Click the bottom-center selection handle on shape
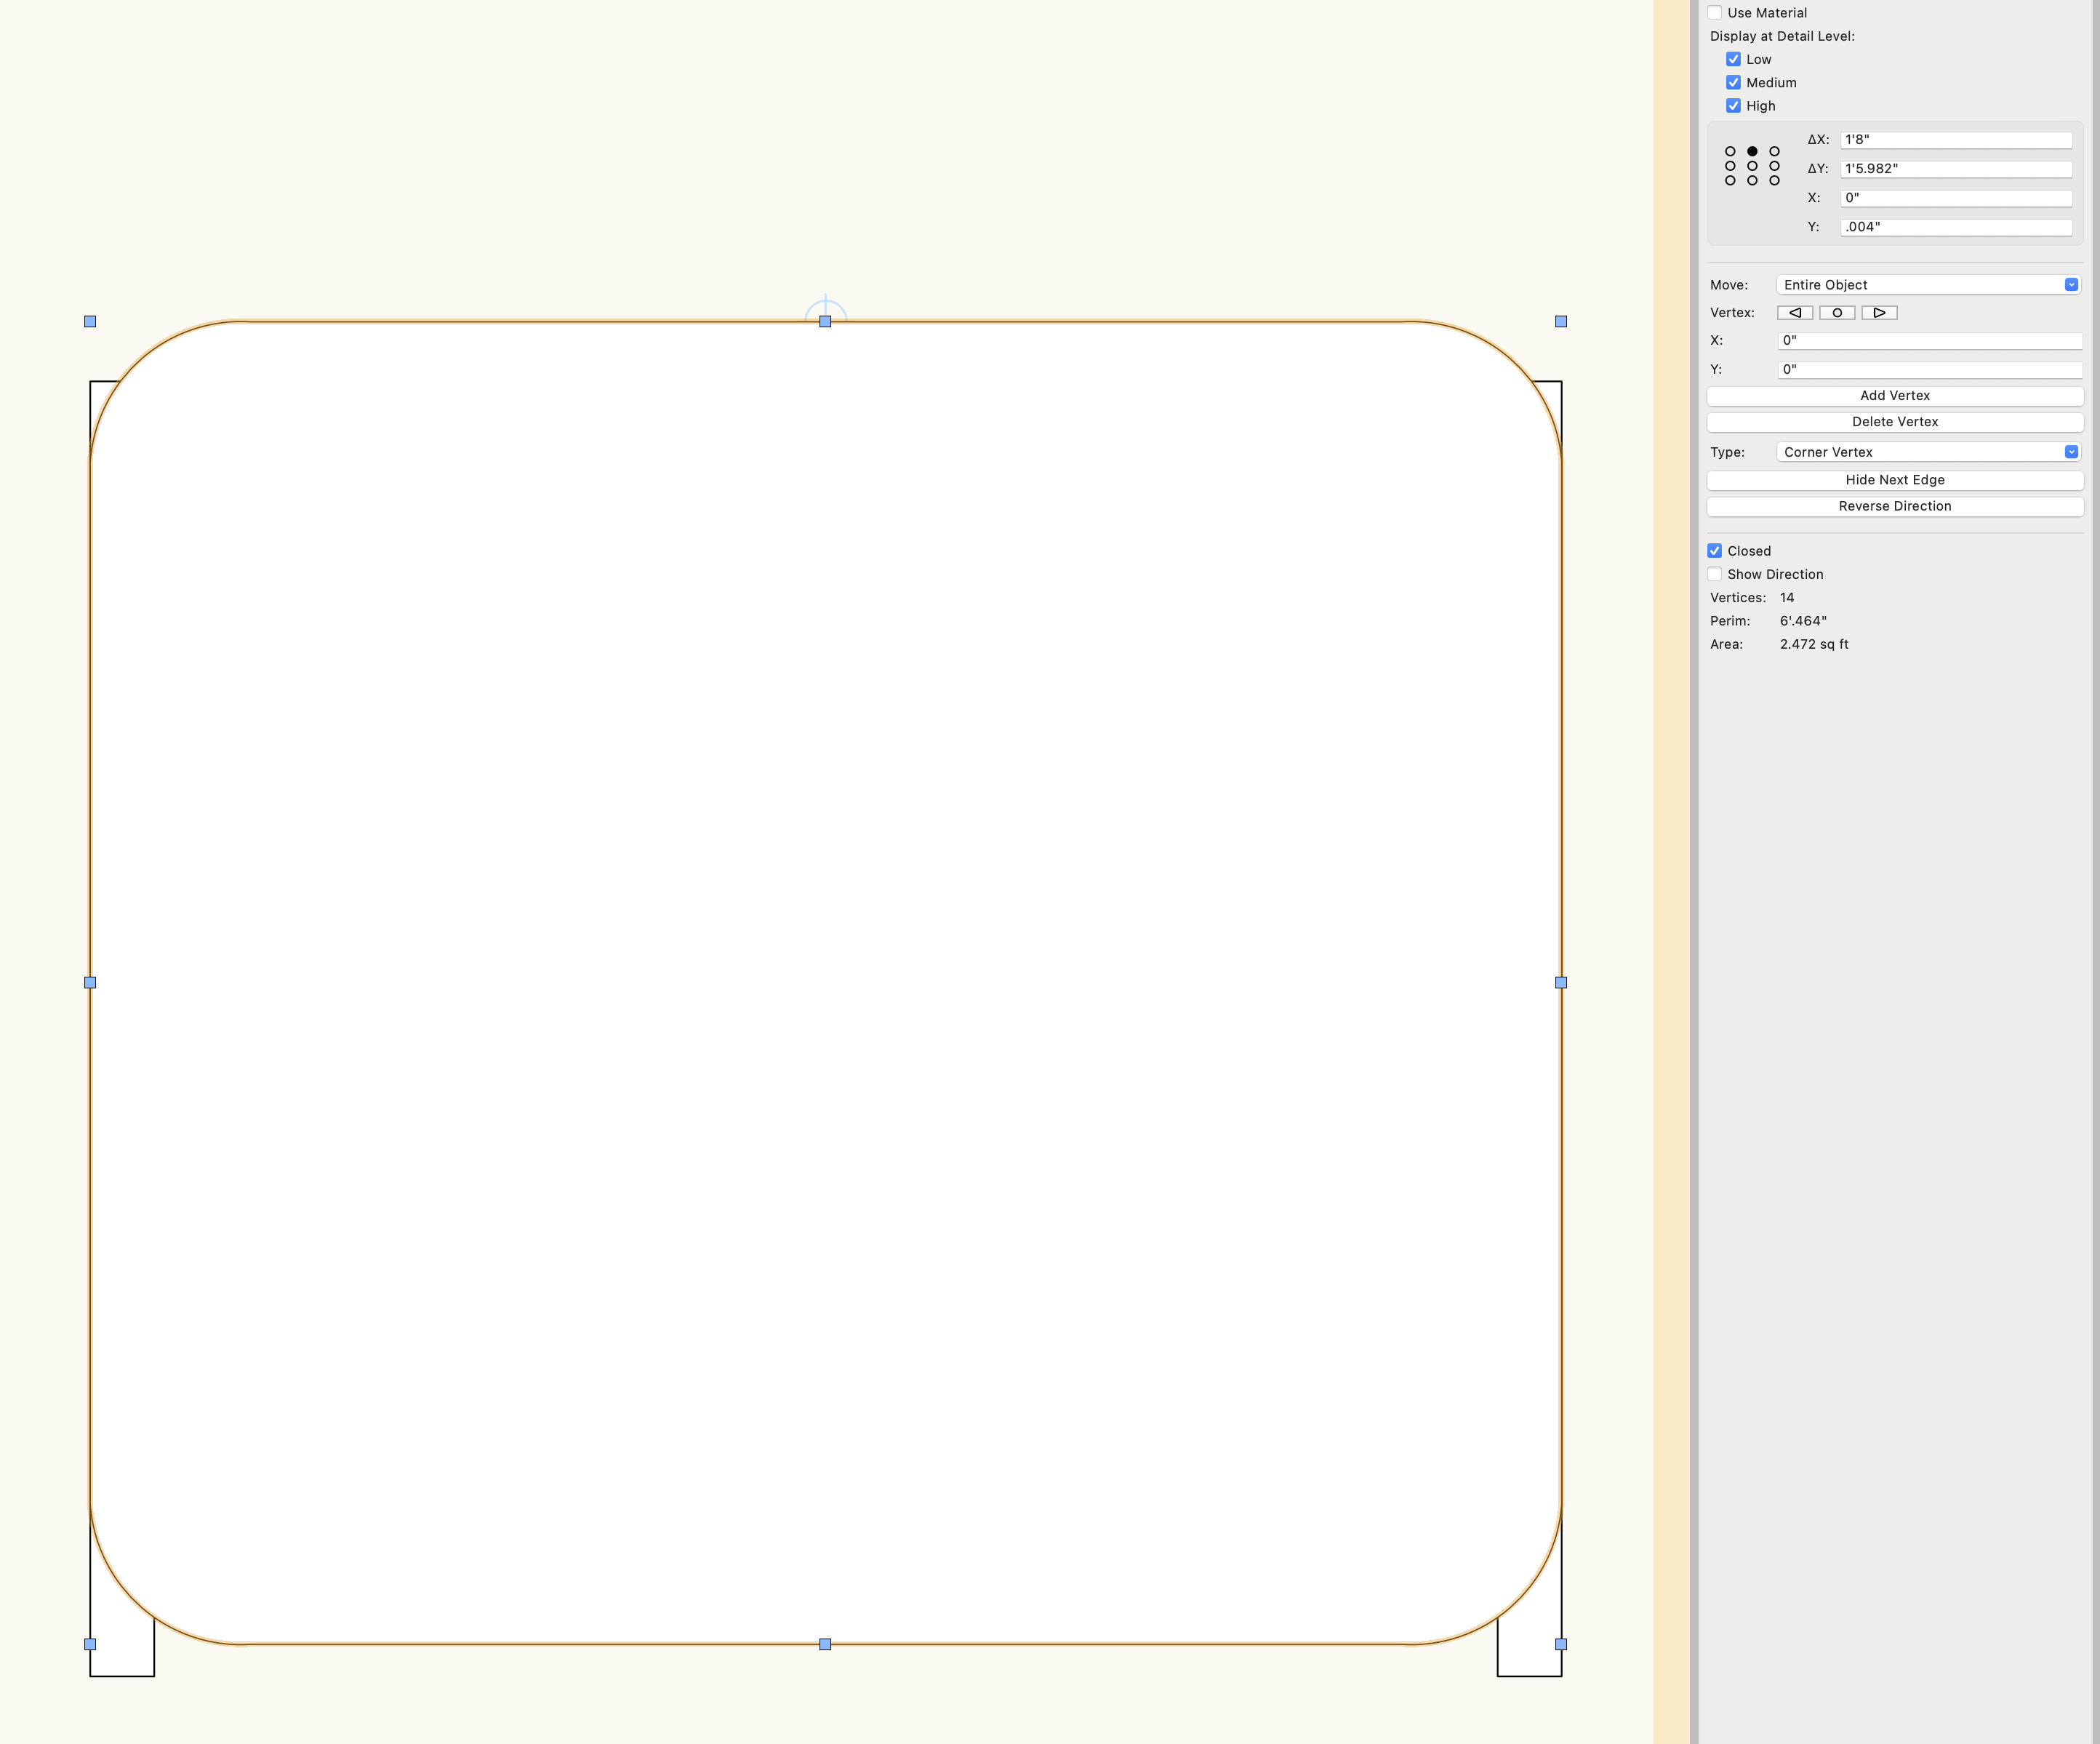Image resolution: width=2100 pixels, height=1744 pixels. click(825, 1644)
